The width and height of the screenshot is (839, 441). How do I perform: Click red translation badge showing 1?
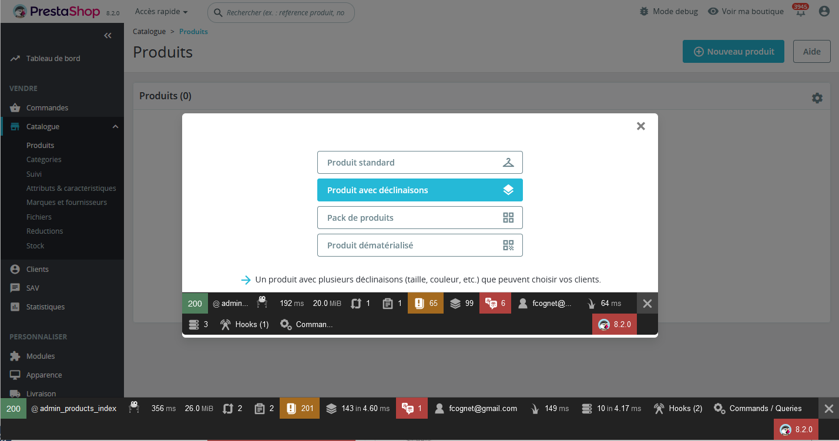pyautogui.click(x=411, y=408)
